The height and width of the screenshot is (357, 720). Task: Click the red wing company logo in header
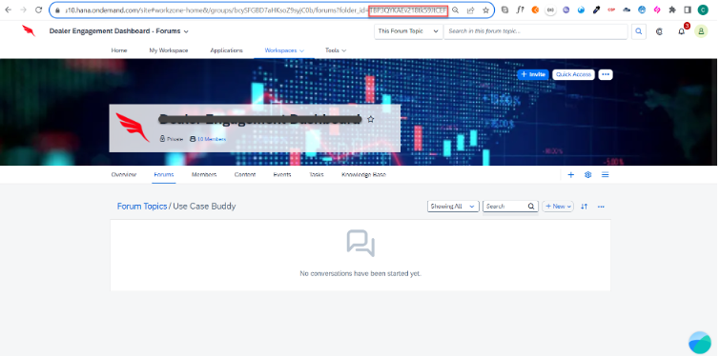(29, 30)
